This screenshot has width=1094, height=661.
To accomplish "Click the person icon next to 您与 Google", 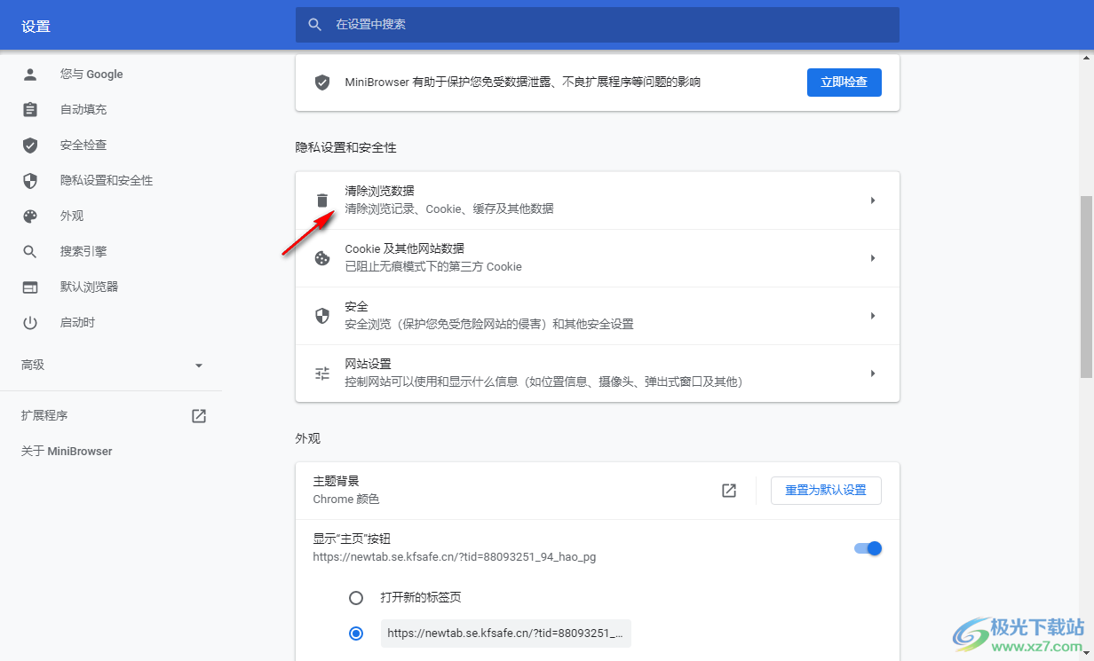I will 30,74.
